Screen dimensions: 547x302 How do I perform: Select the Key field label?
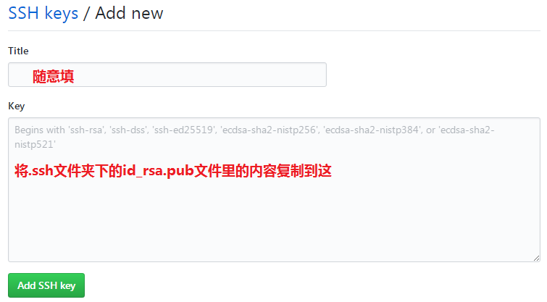(17, 106)
